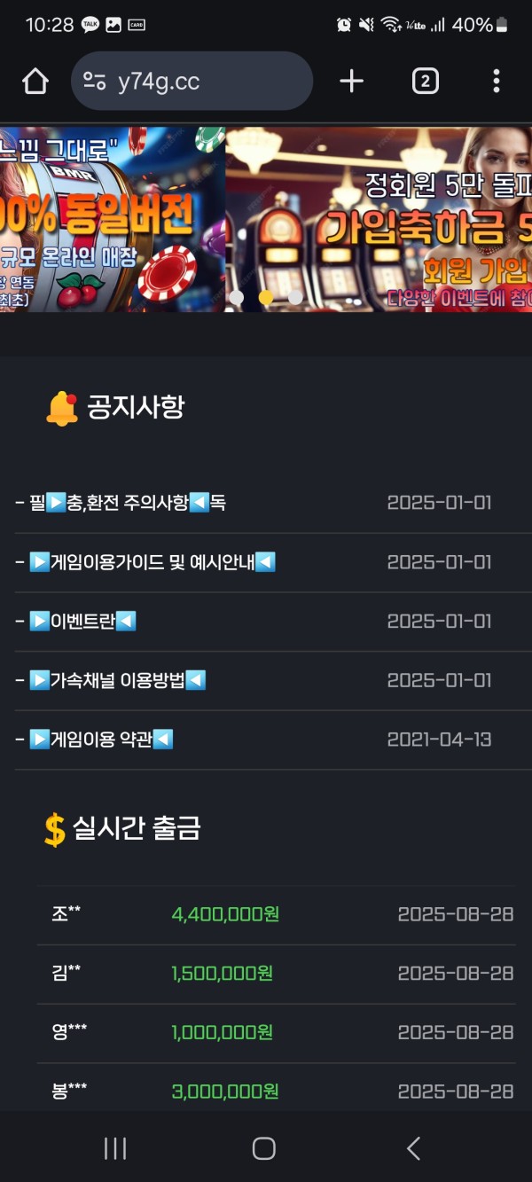The width and height of the screenshot is (532, 1182).
Task: Open a new tab with the plus button
Action: pyautogui.click(x=351, y=80)
